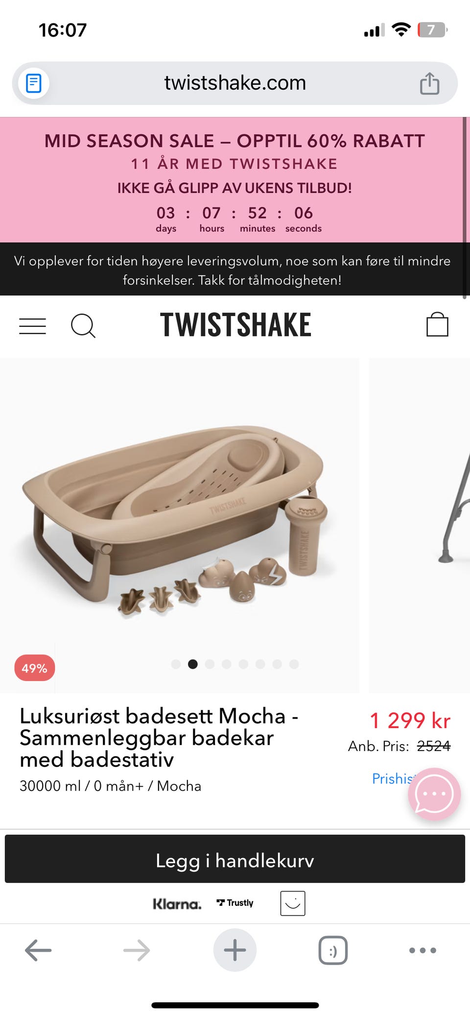Open the shopping bag cart icon

click(x=437, y=324)
